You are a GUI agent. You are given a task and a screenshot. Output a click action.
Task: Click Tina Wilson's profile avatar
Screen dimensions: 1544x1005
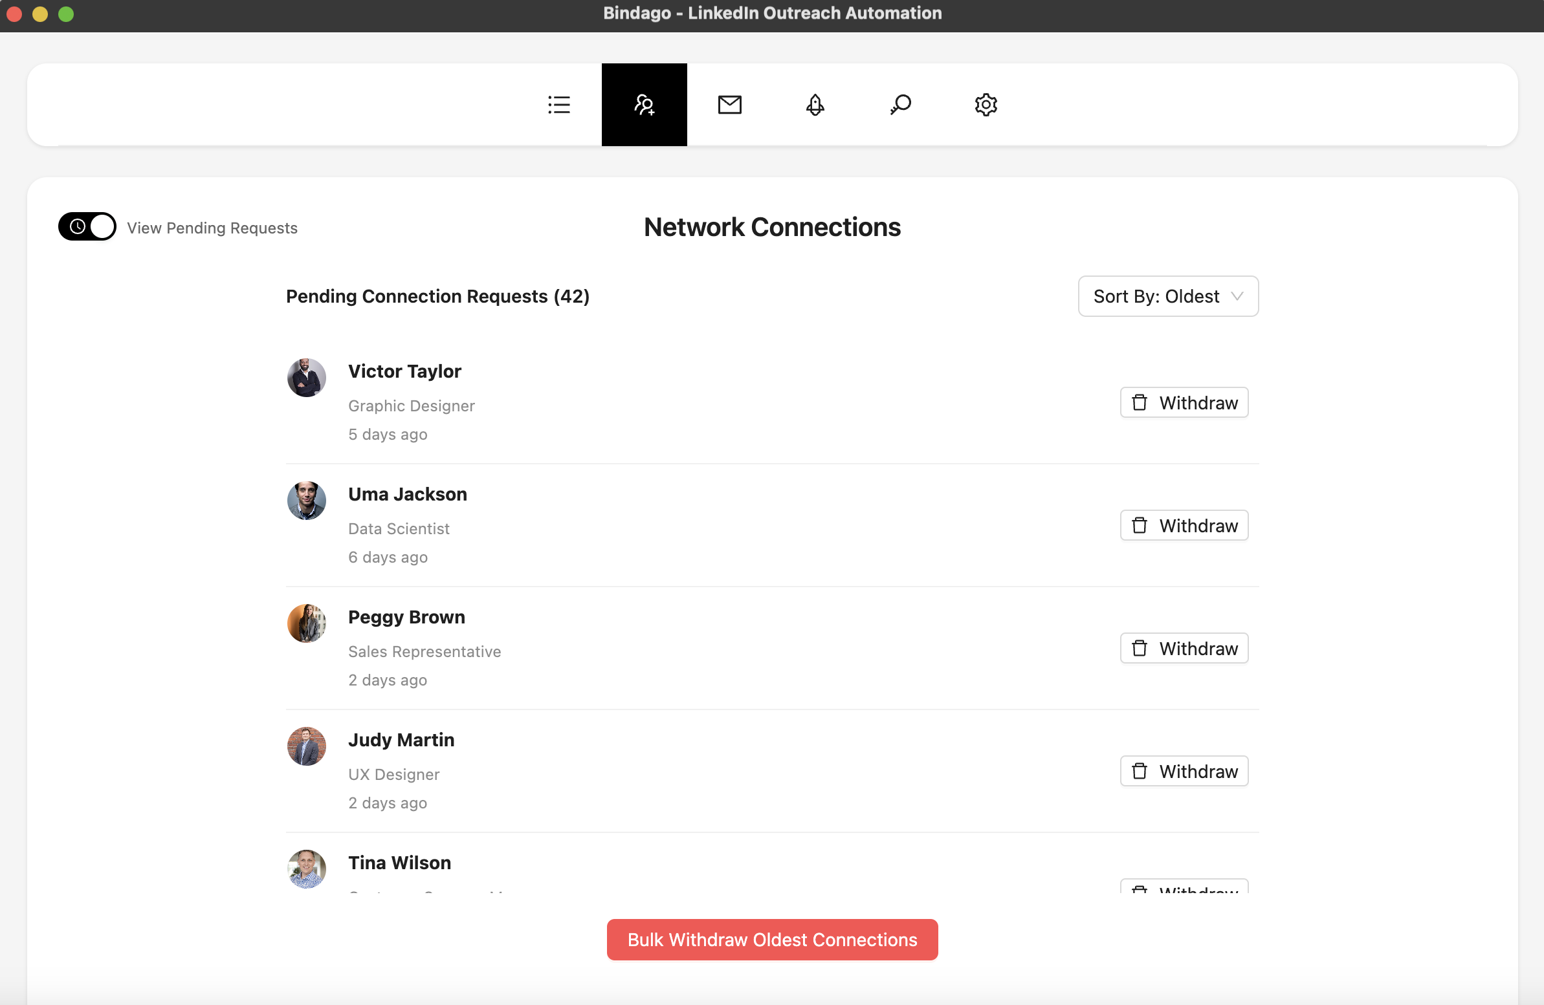pos(306,869)
